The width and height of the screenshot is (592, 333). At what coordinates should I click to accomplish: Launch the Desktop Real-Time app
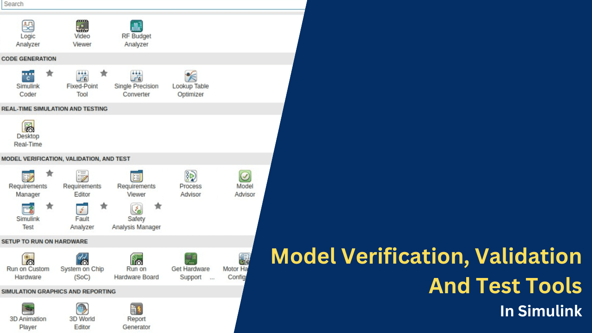tap(28, 134)
